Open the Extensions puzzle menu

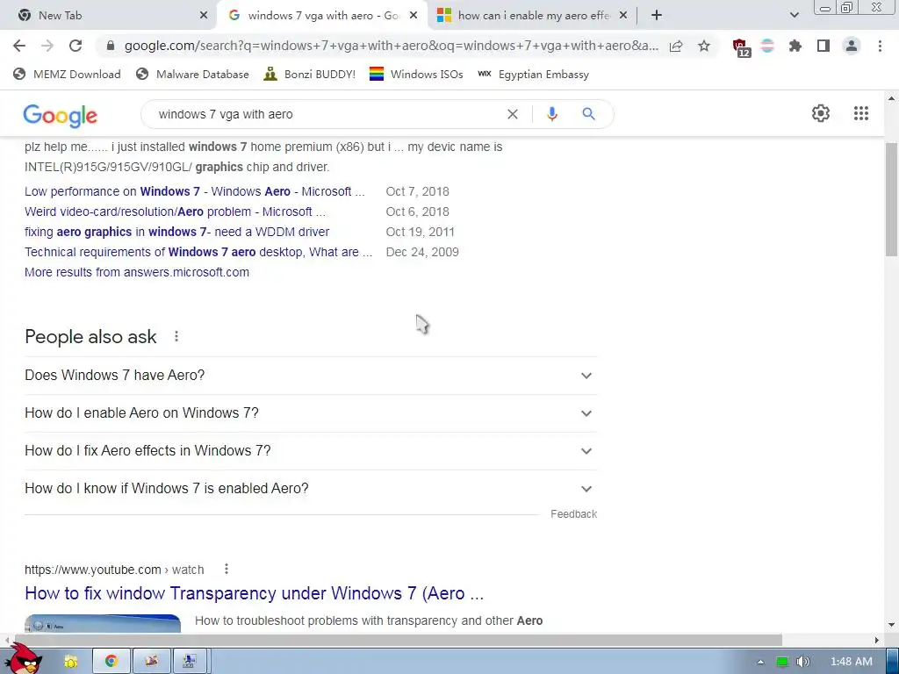(795, 46)
